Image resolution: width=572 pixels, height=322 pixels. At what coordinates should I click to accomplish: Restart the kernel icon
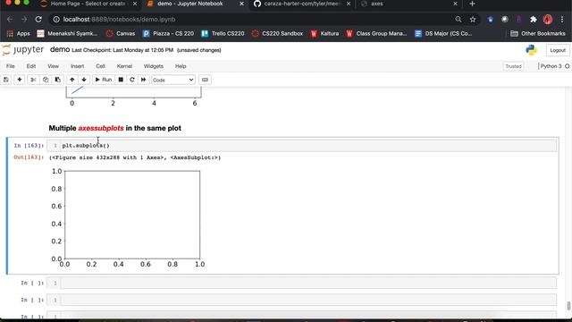click(132, 80)
